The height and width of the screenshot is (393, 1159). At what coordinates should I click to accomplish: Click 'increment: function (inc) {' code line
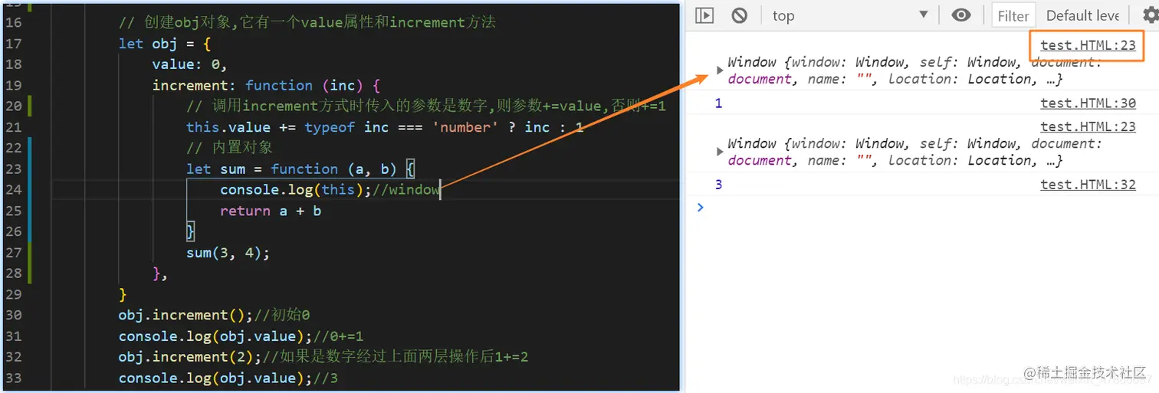266,85
